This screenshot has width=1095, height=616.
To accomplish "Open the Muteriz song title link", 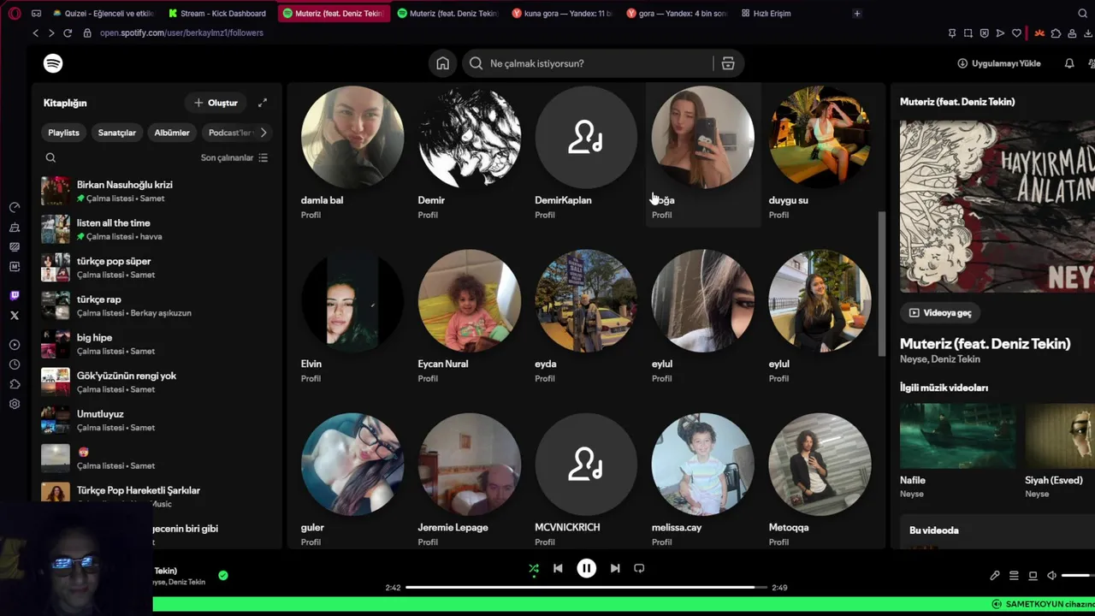I will 985,344.
